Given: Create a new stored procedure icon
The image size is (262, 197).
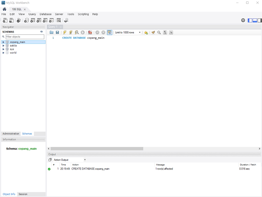Looking at the screenshot, I should [45, 20].
